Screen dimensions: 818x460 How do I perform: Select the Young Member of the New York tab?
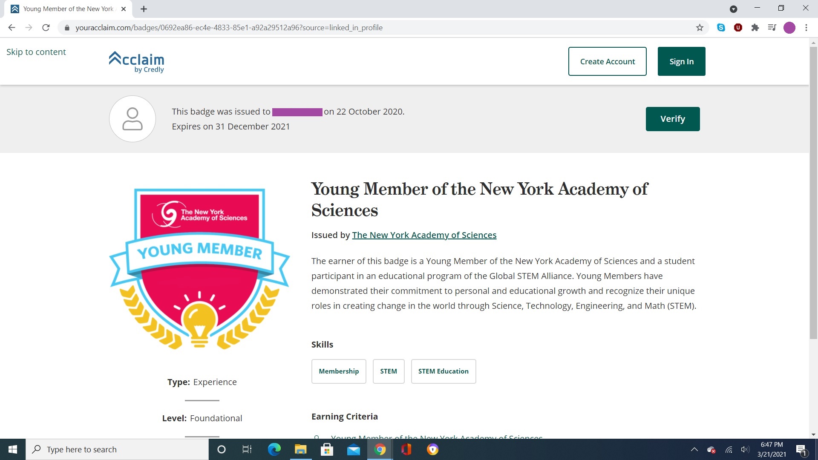(68, 9)
